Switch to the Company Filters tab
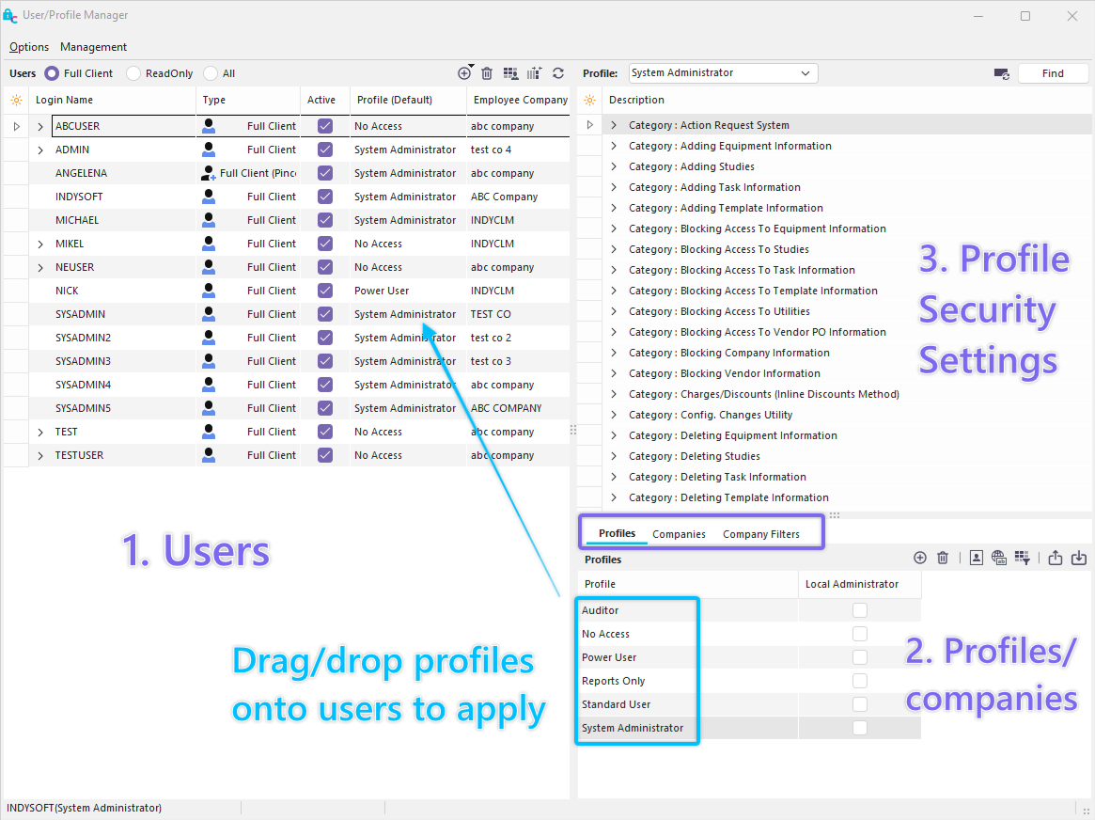 (760, 534)
